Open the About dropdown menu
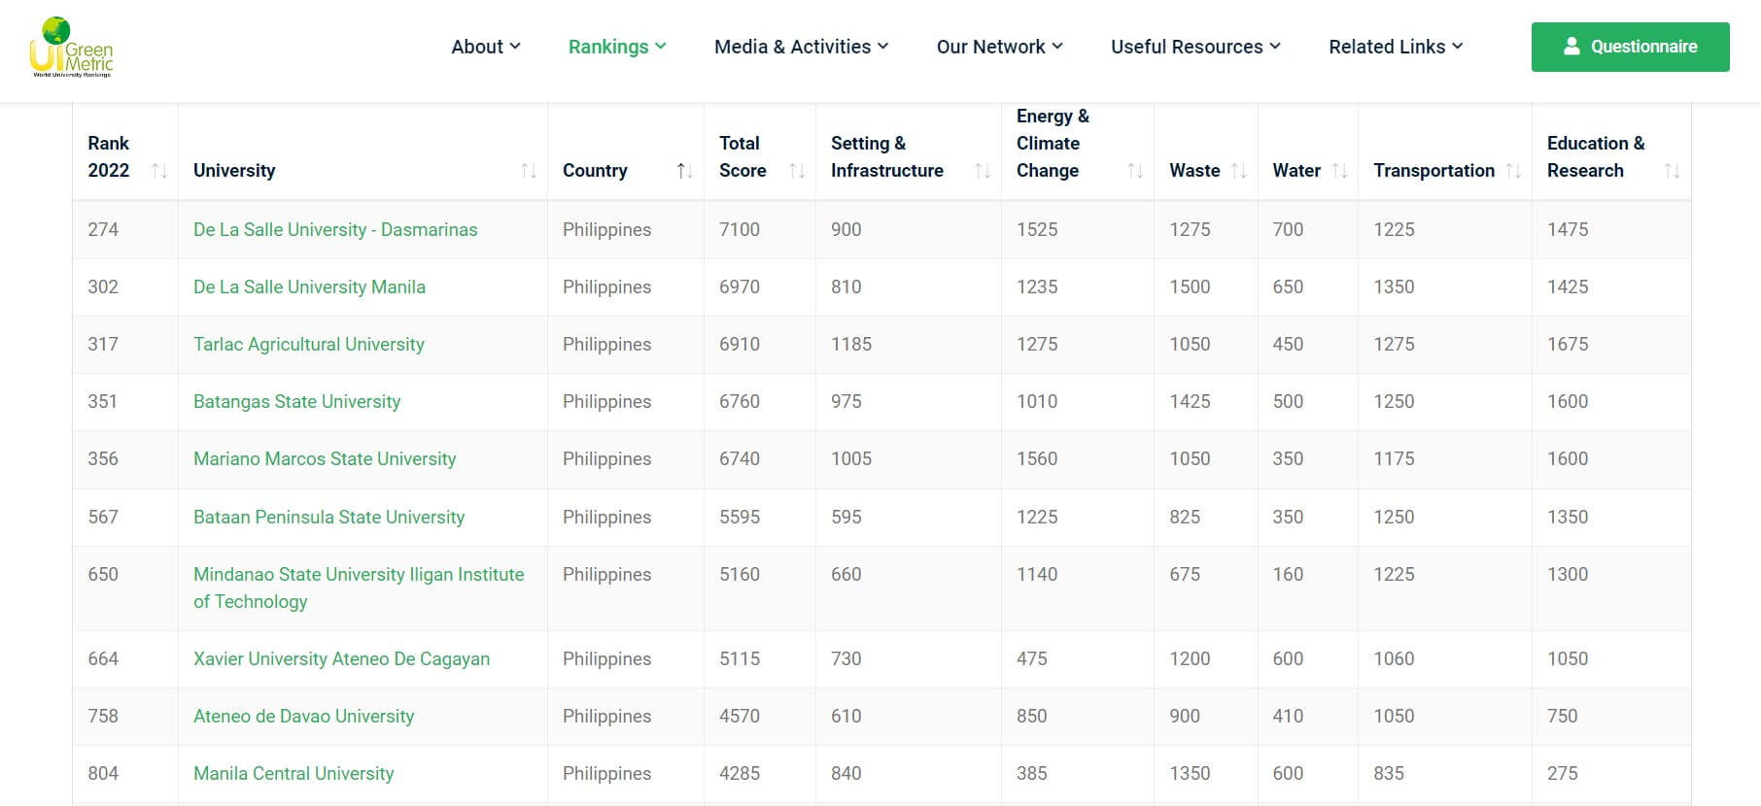The height and width of the screenshot is (806, 1761). tap(486, 47)
